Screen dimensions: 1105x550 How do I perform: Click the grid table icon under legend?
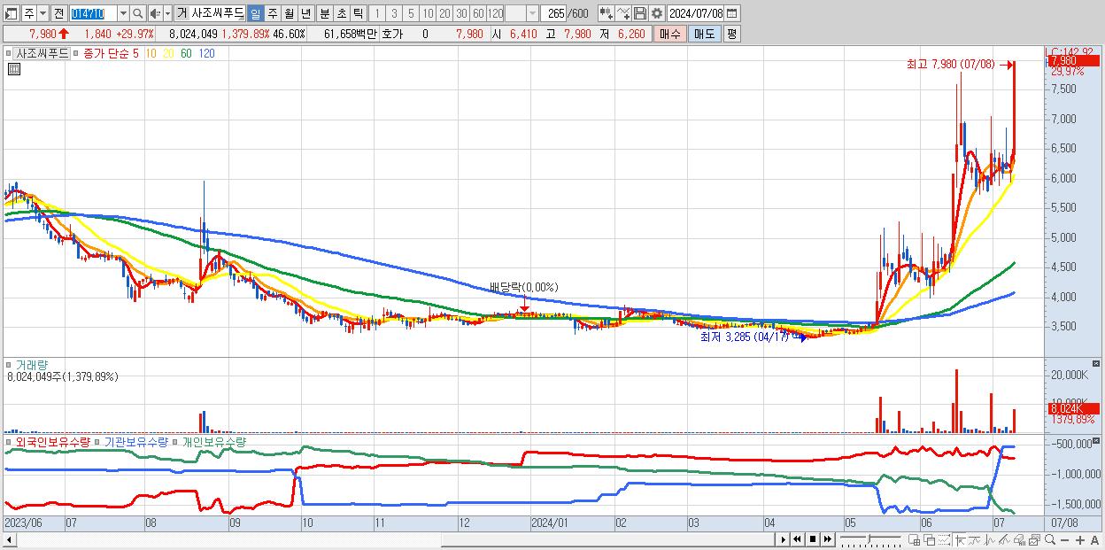click(14, 69)
